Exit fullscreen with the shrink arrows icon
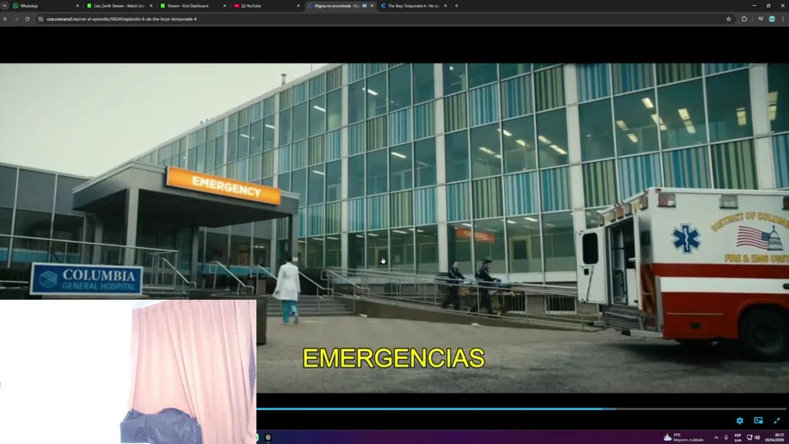This screenshot has width=789, height=444. [777, 421]
